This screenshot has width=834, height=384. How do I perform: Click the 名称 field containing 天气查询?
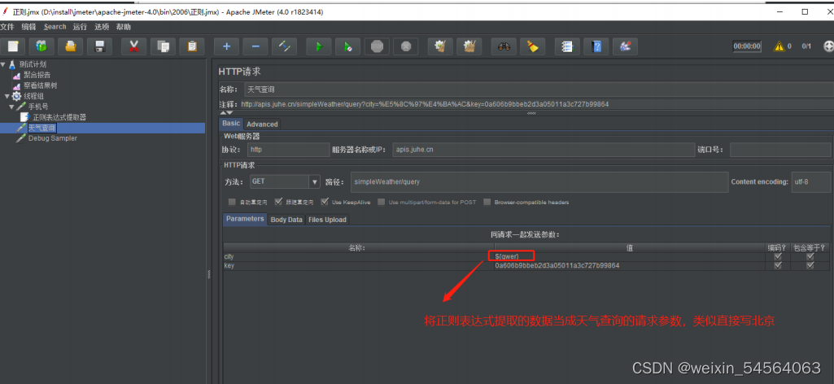point(538,89)
